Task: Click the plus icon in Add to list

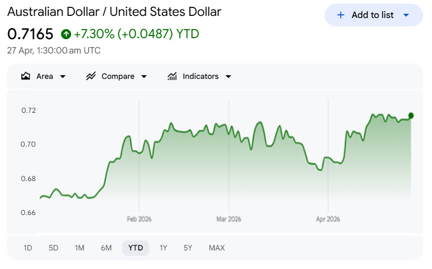Action: pyautogui.click(x=341, y=15)
